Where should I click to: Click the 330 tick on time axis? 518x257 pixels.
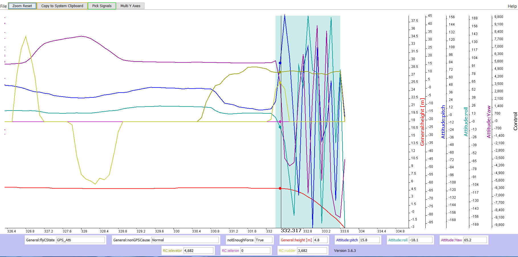[x=176, y=231]
